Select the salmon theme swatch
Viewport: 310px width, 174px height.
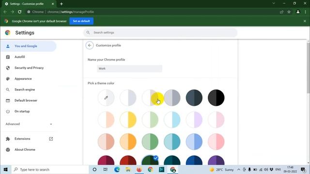[106, 142]
